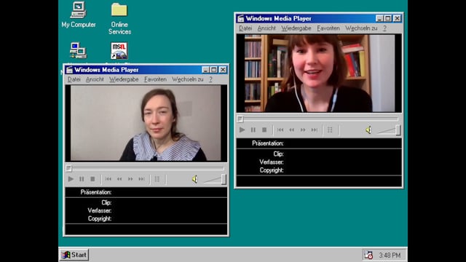Click Play in the left Media Player window
The height and width of the screenshot is (262, 466).
tap(71, 179)
